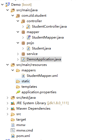Screen dimensions: 100x140
Task: Click the StudentController.java file icon
Action: tap(28, 27)
